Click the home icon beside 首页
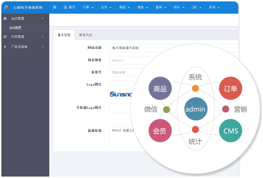The width and height of the screenshot is (263, 178). [x=65, y=7]
